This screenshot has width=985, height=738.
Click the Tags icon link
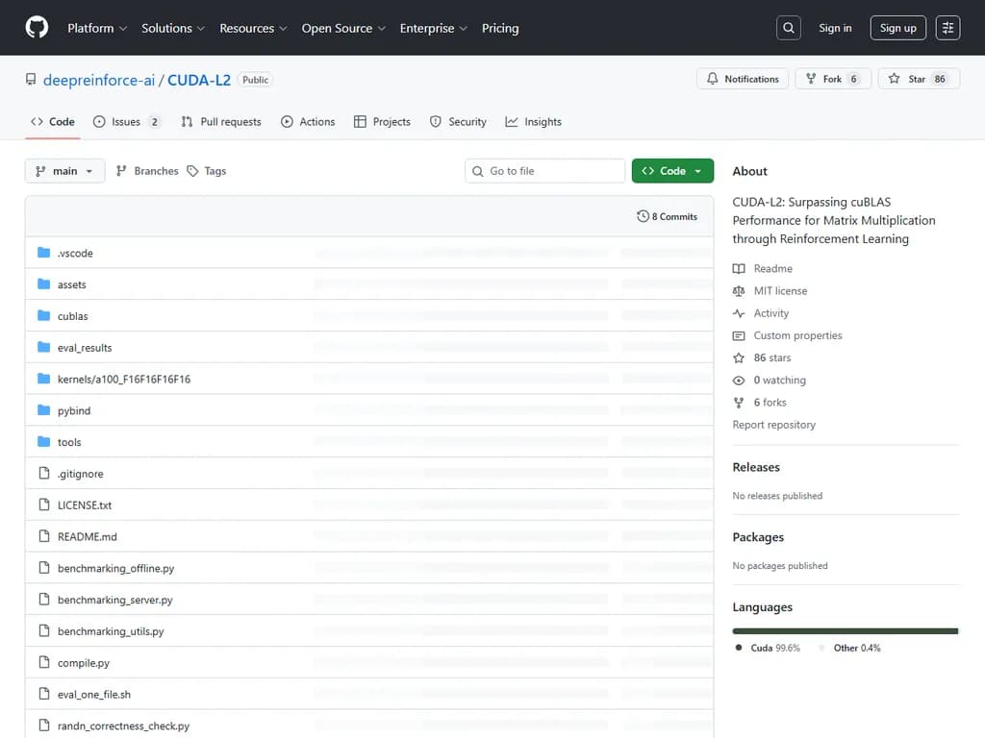[193, 171]
